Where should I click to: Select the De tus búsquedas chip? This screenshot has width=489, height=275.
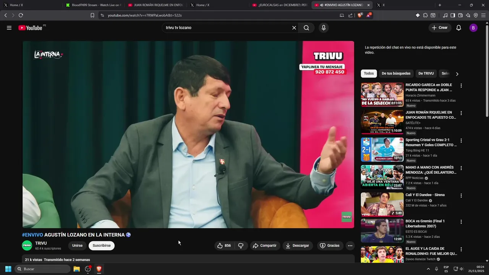(396, 74)
